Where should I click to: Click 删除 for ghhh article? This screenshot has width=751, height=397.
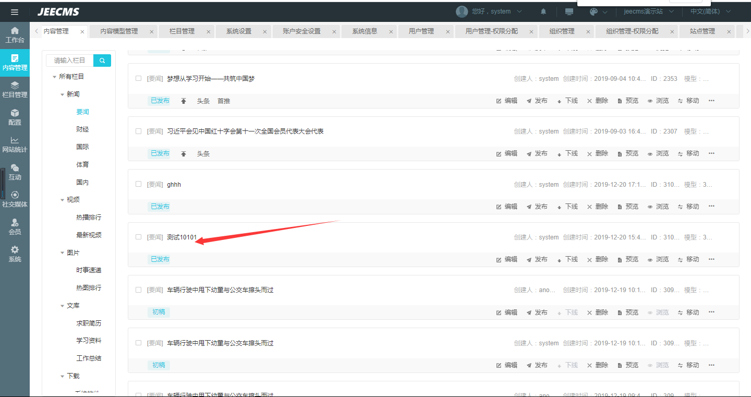pyautogui.click(x=598, y=207)
